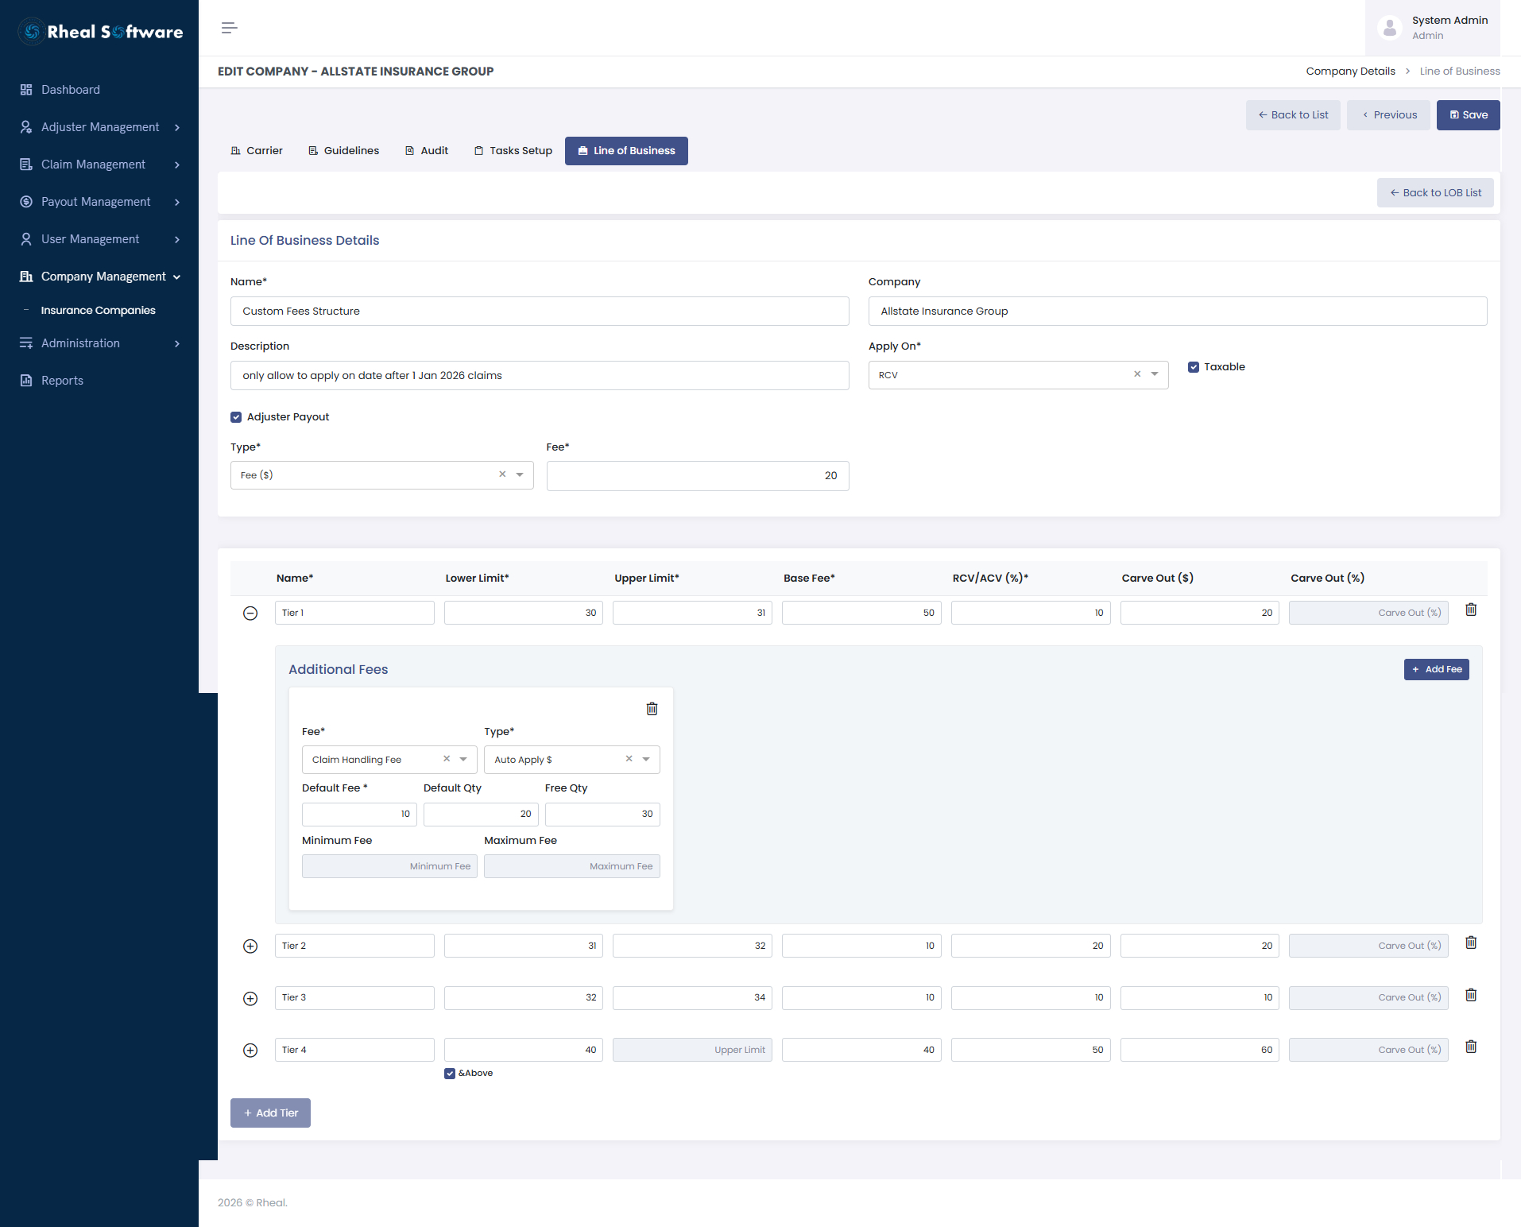Disable the &Above checkbox for Tier 4

tap(450, 1074)
